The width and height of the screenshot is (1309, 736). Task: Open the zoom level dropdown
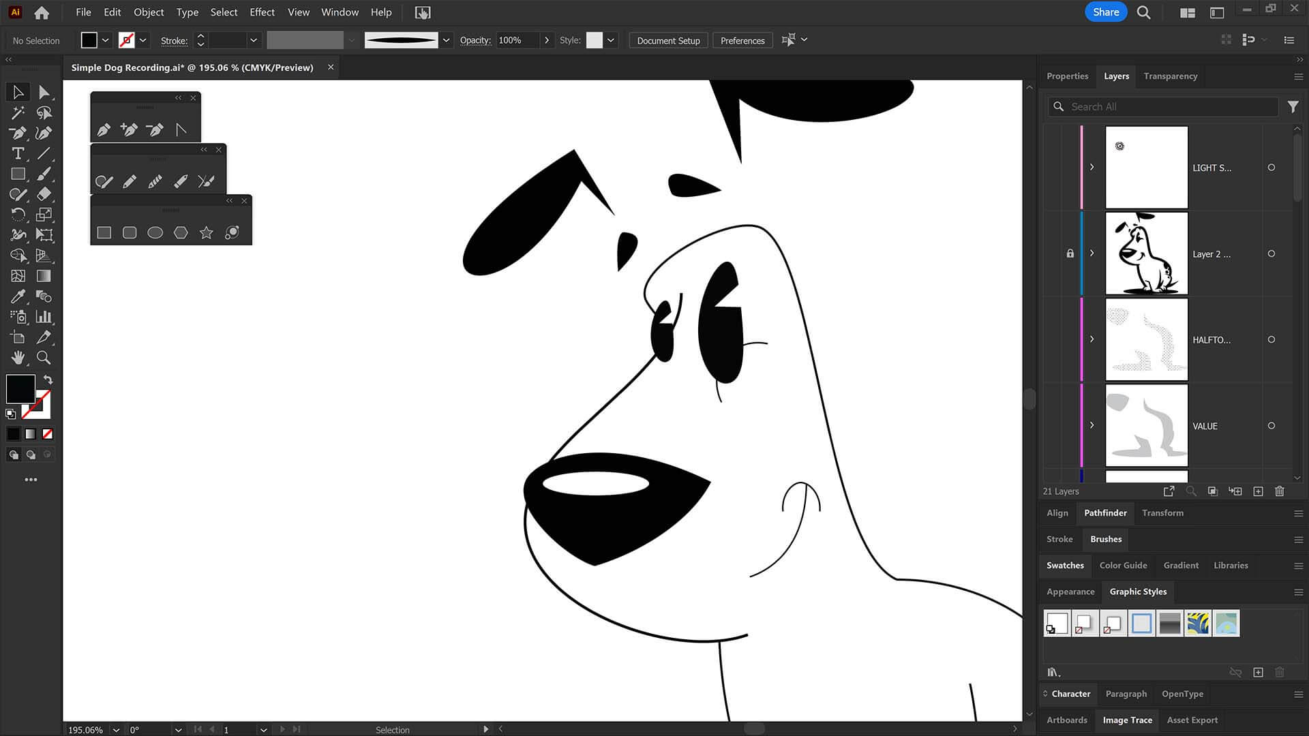coord(116,729)
